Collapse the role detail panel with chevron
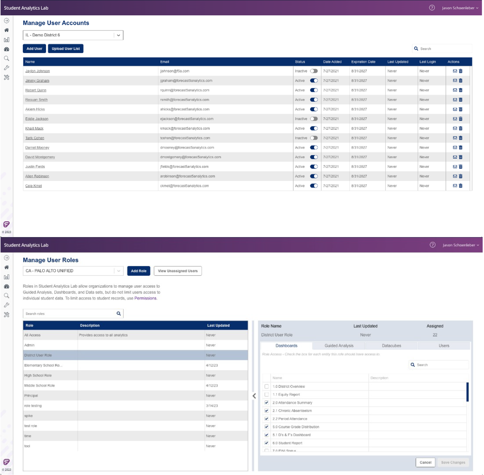 (x=254, y=396)
